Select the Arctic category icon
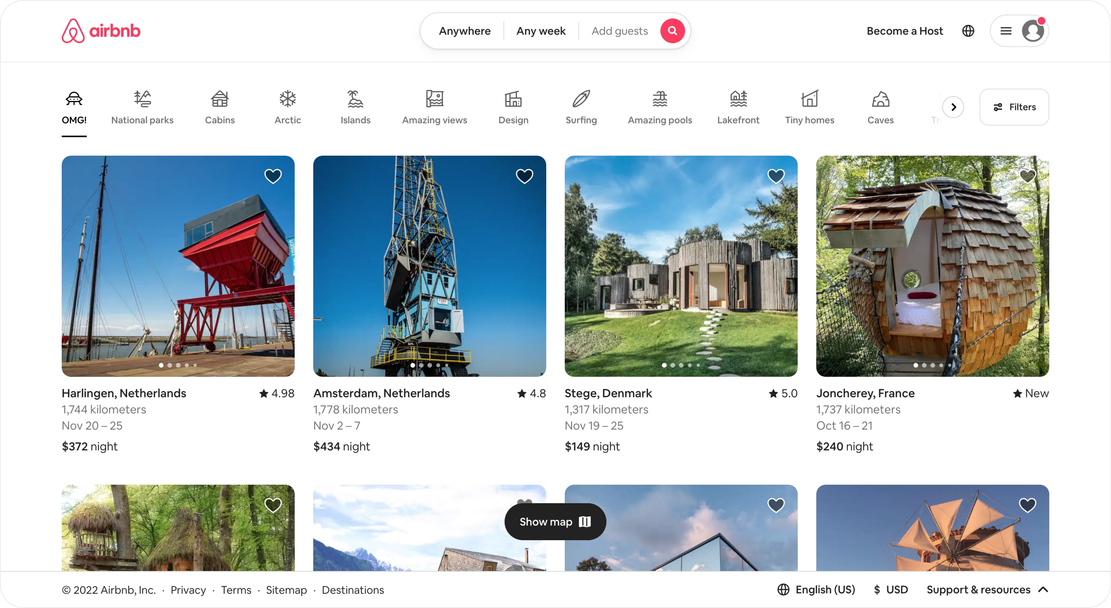The image size is (1111, 608). coord(287,100)
